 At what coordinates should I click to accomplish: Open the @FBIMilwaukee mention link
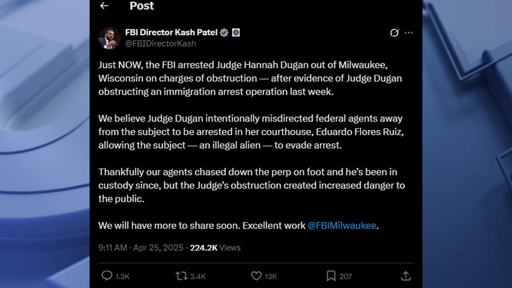pos(342,225)
